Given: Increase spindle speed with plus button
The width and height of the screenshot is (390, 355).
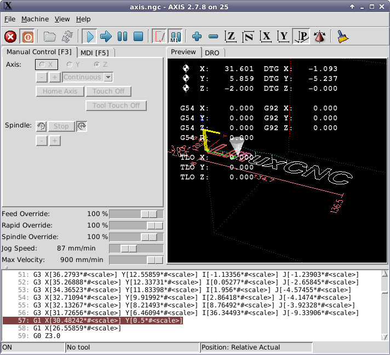Looking at the screenshot, I should 55,141.
